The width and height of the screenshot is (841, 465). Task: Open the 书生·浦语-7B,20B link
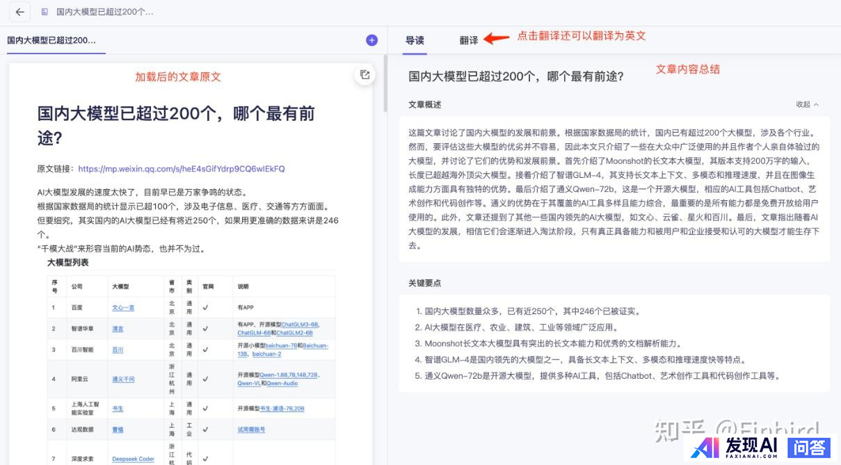[x=282, y=409]
